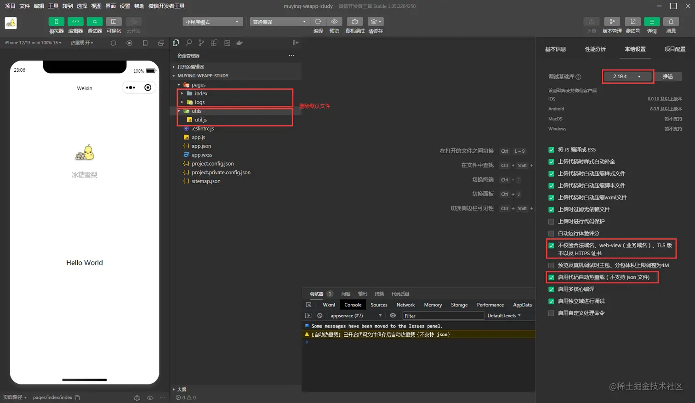Clear the console with the clear icon

pyautogui.click(x=320, y=316)
